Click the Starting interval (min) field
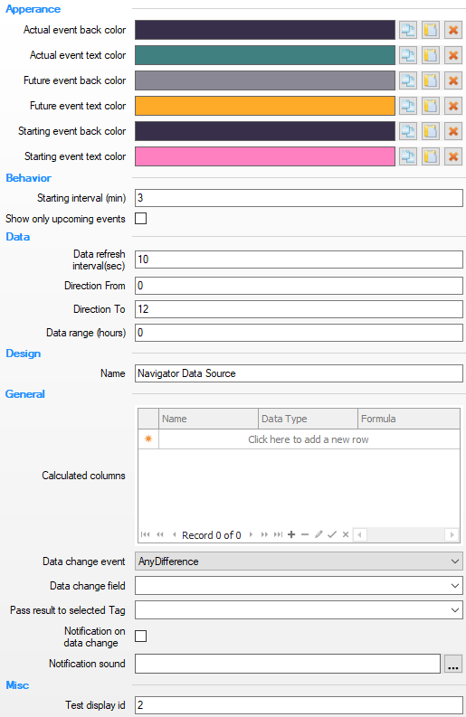 299,198
